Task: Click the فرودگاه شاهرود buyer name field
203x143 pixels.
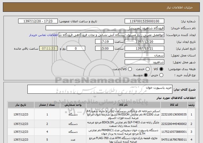Action: [x=105, y=28]
